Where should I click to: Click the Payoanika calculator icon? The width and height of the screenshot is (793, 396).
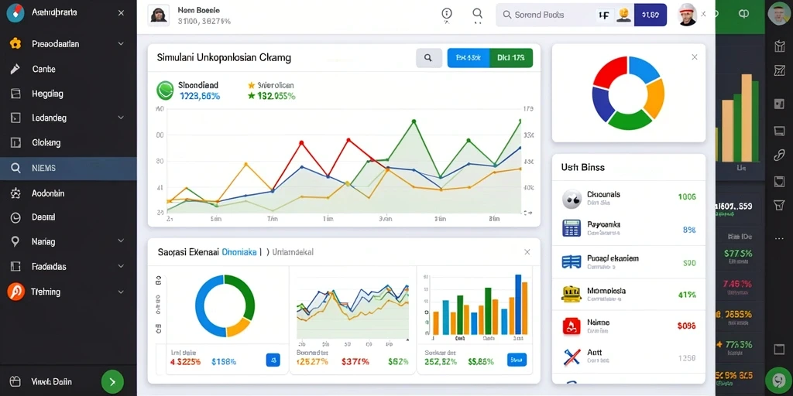[572, 228]
